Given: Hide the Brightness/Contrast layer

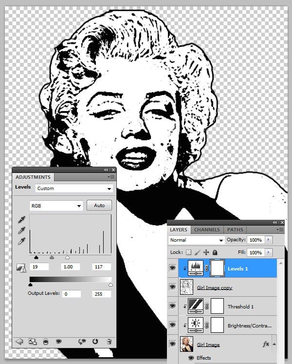Looking at the screenshot, I should [x=172, y=325].
